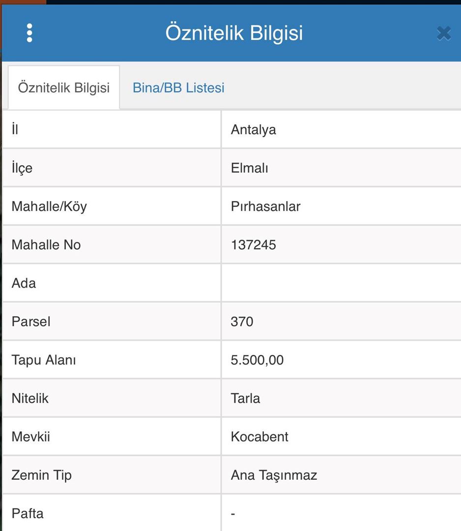This screenshot has height=531, width=461.
Task: Click the Antalya province value
Action: click(x=254, y=130)
